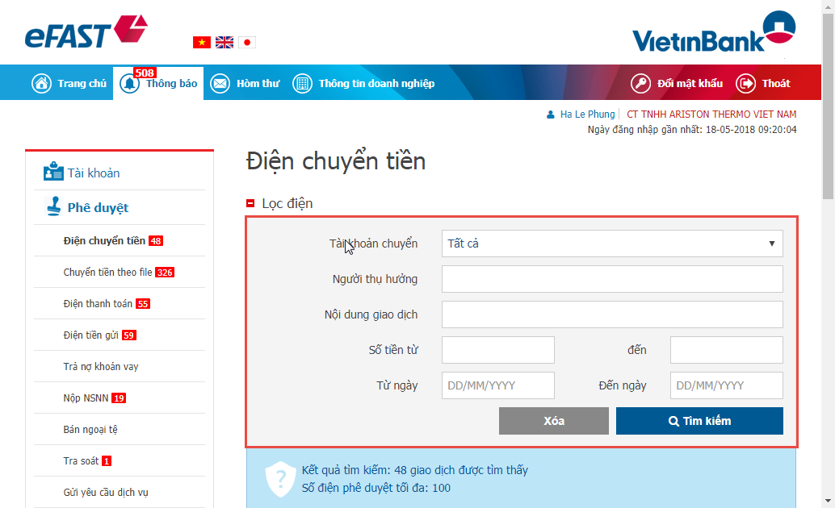Click CT TNHH ARISTON THERMO VIET NAM text
Screen dimensions: 835x508
(x=711, y=115)
